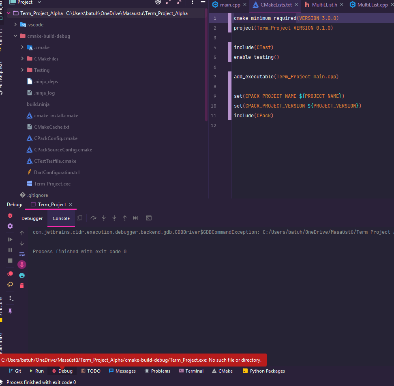Pause program in debug panel
The width and height of the screenshot is (394, 386).
coord(10,250)
